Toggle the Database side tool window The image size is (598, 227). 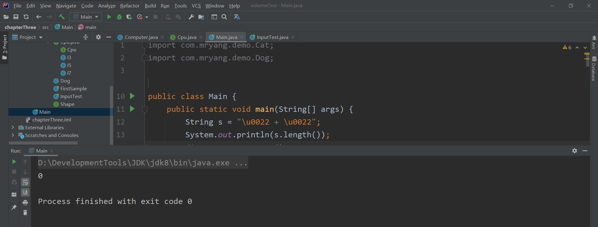[x=594, y=69]
